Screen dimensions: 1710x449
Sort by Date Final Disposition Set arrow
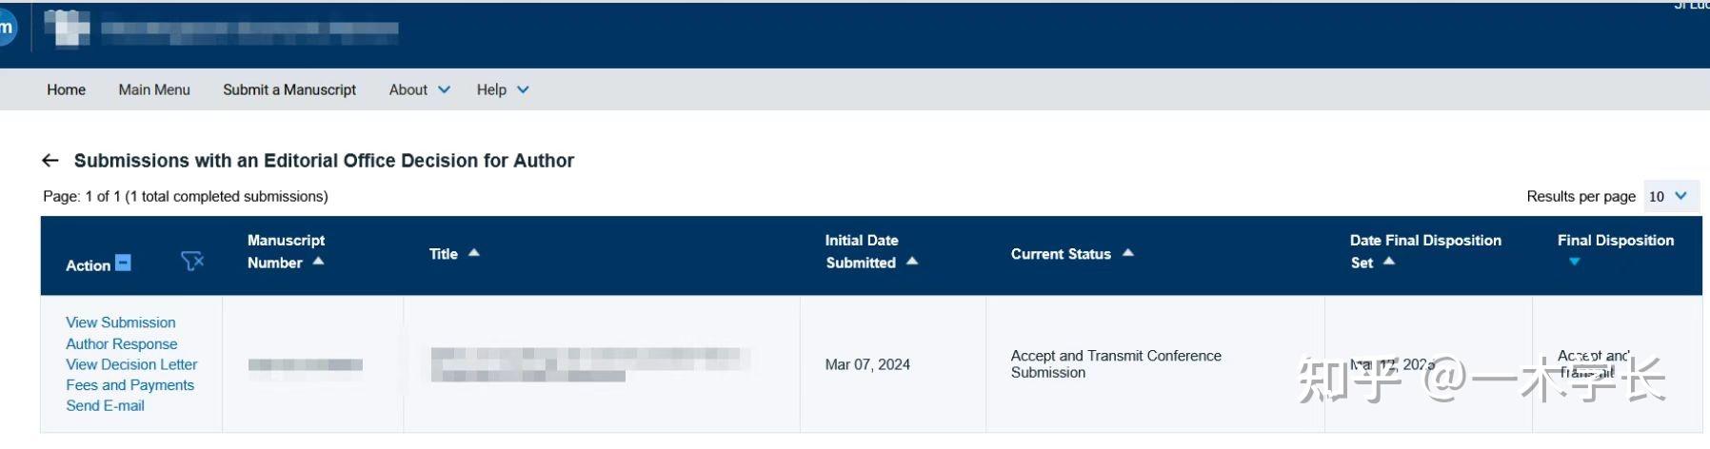1389,262
